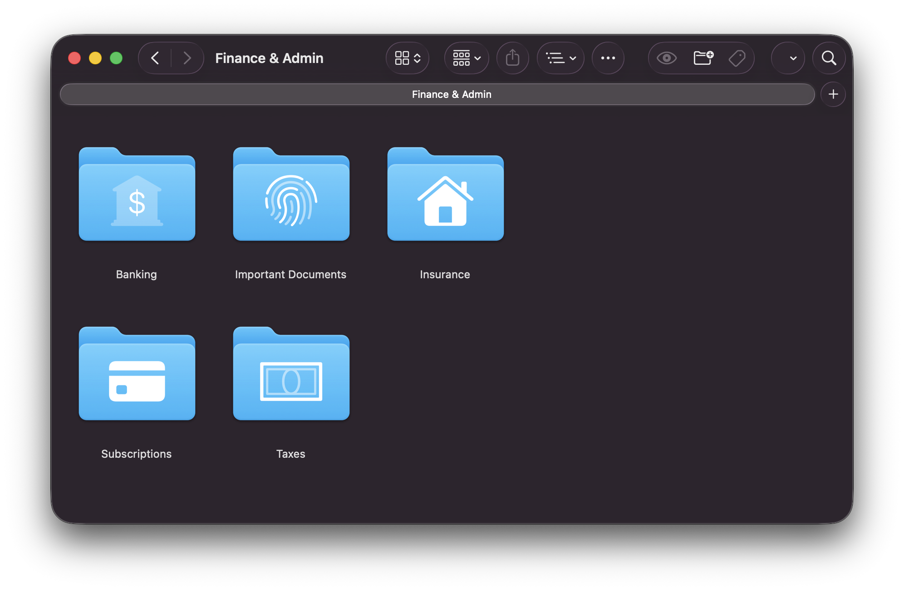Open the Insurance folder

pyautogui.click(x=445, y=195)
